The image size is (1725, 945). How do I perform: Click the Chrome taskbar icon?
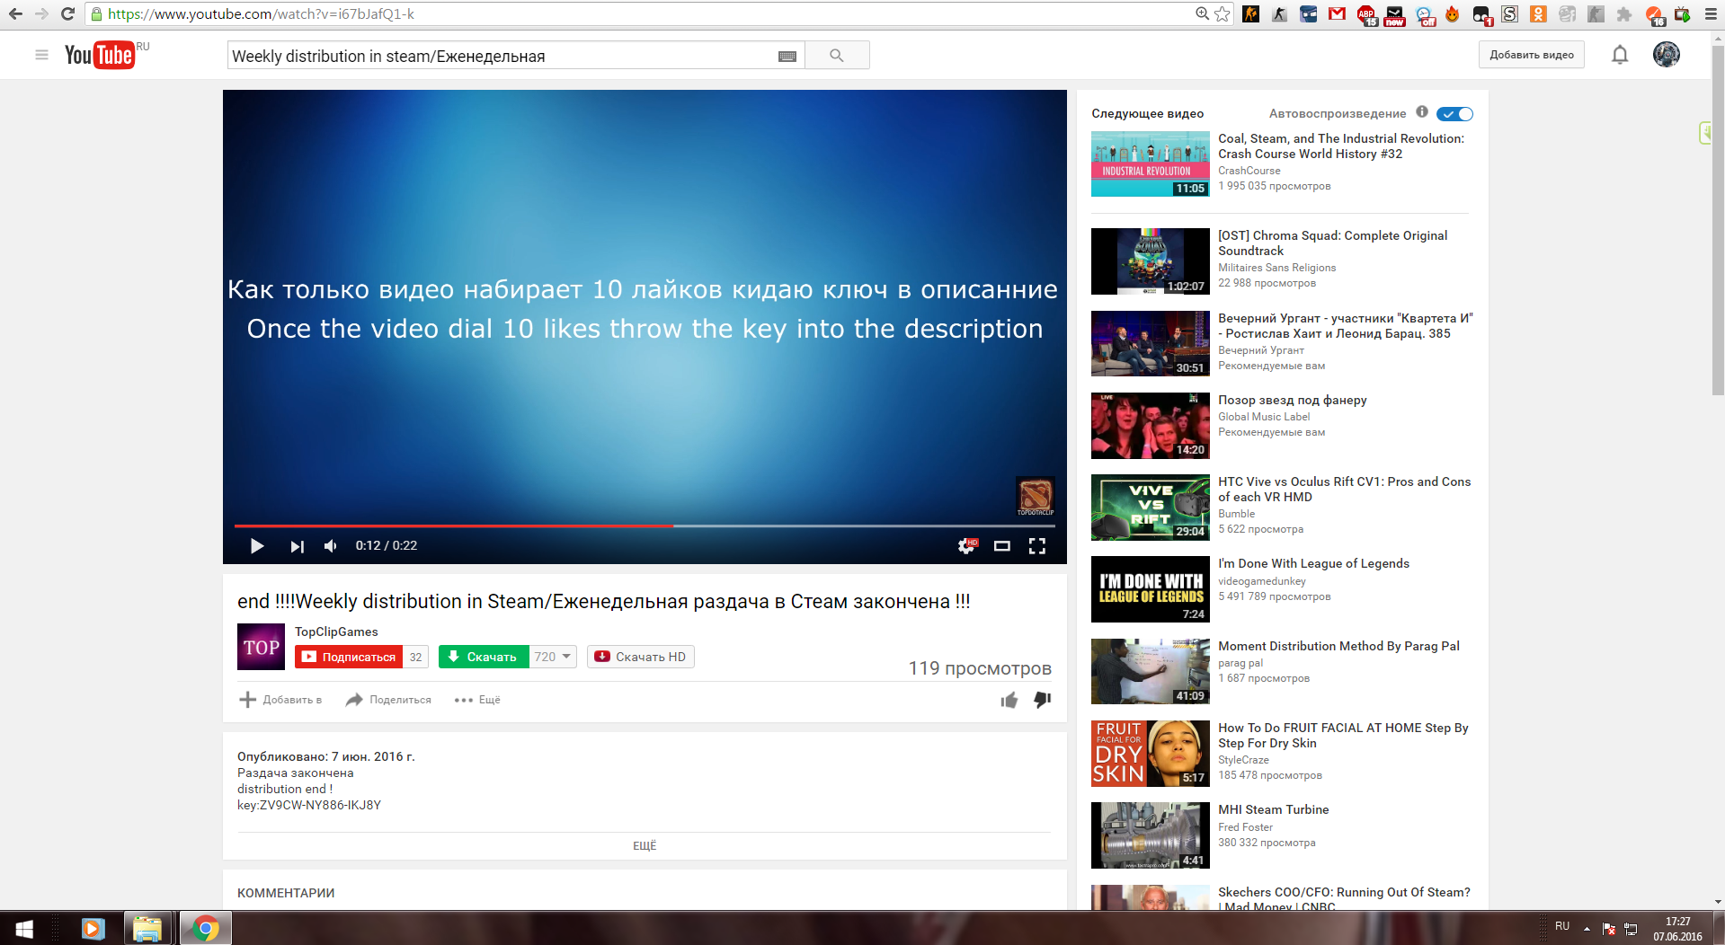coord(206,929)
